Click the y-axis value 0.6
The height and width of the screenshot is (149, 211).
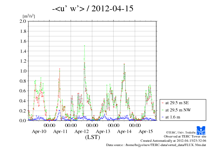click(x=23, y=91)
